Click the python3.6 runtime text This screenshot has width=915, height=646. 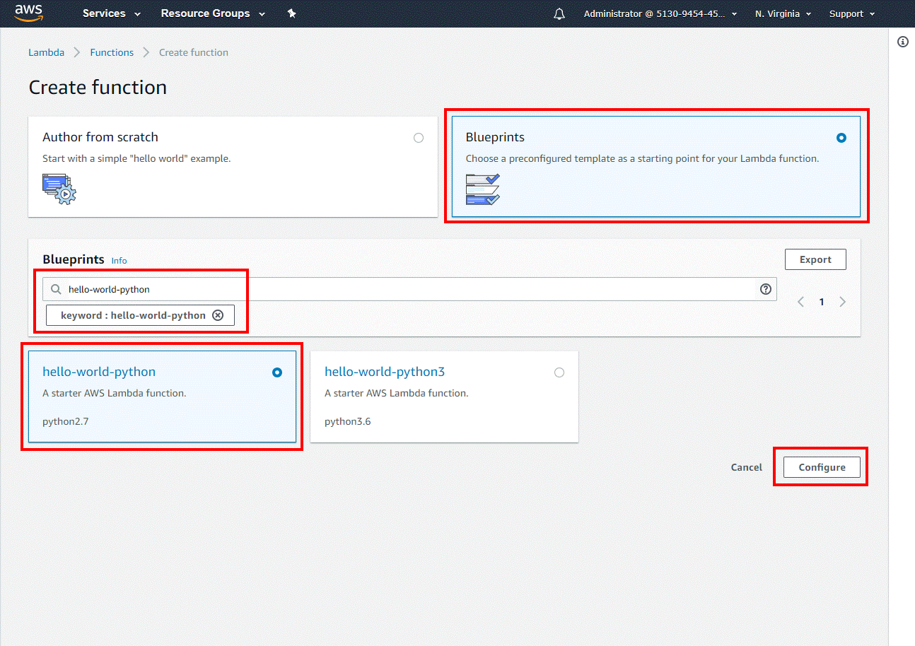pyautogui.click(x=348, y=422)
